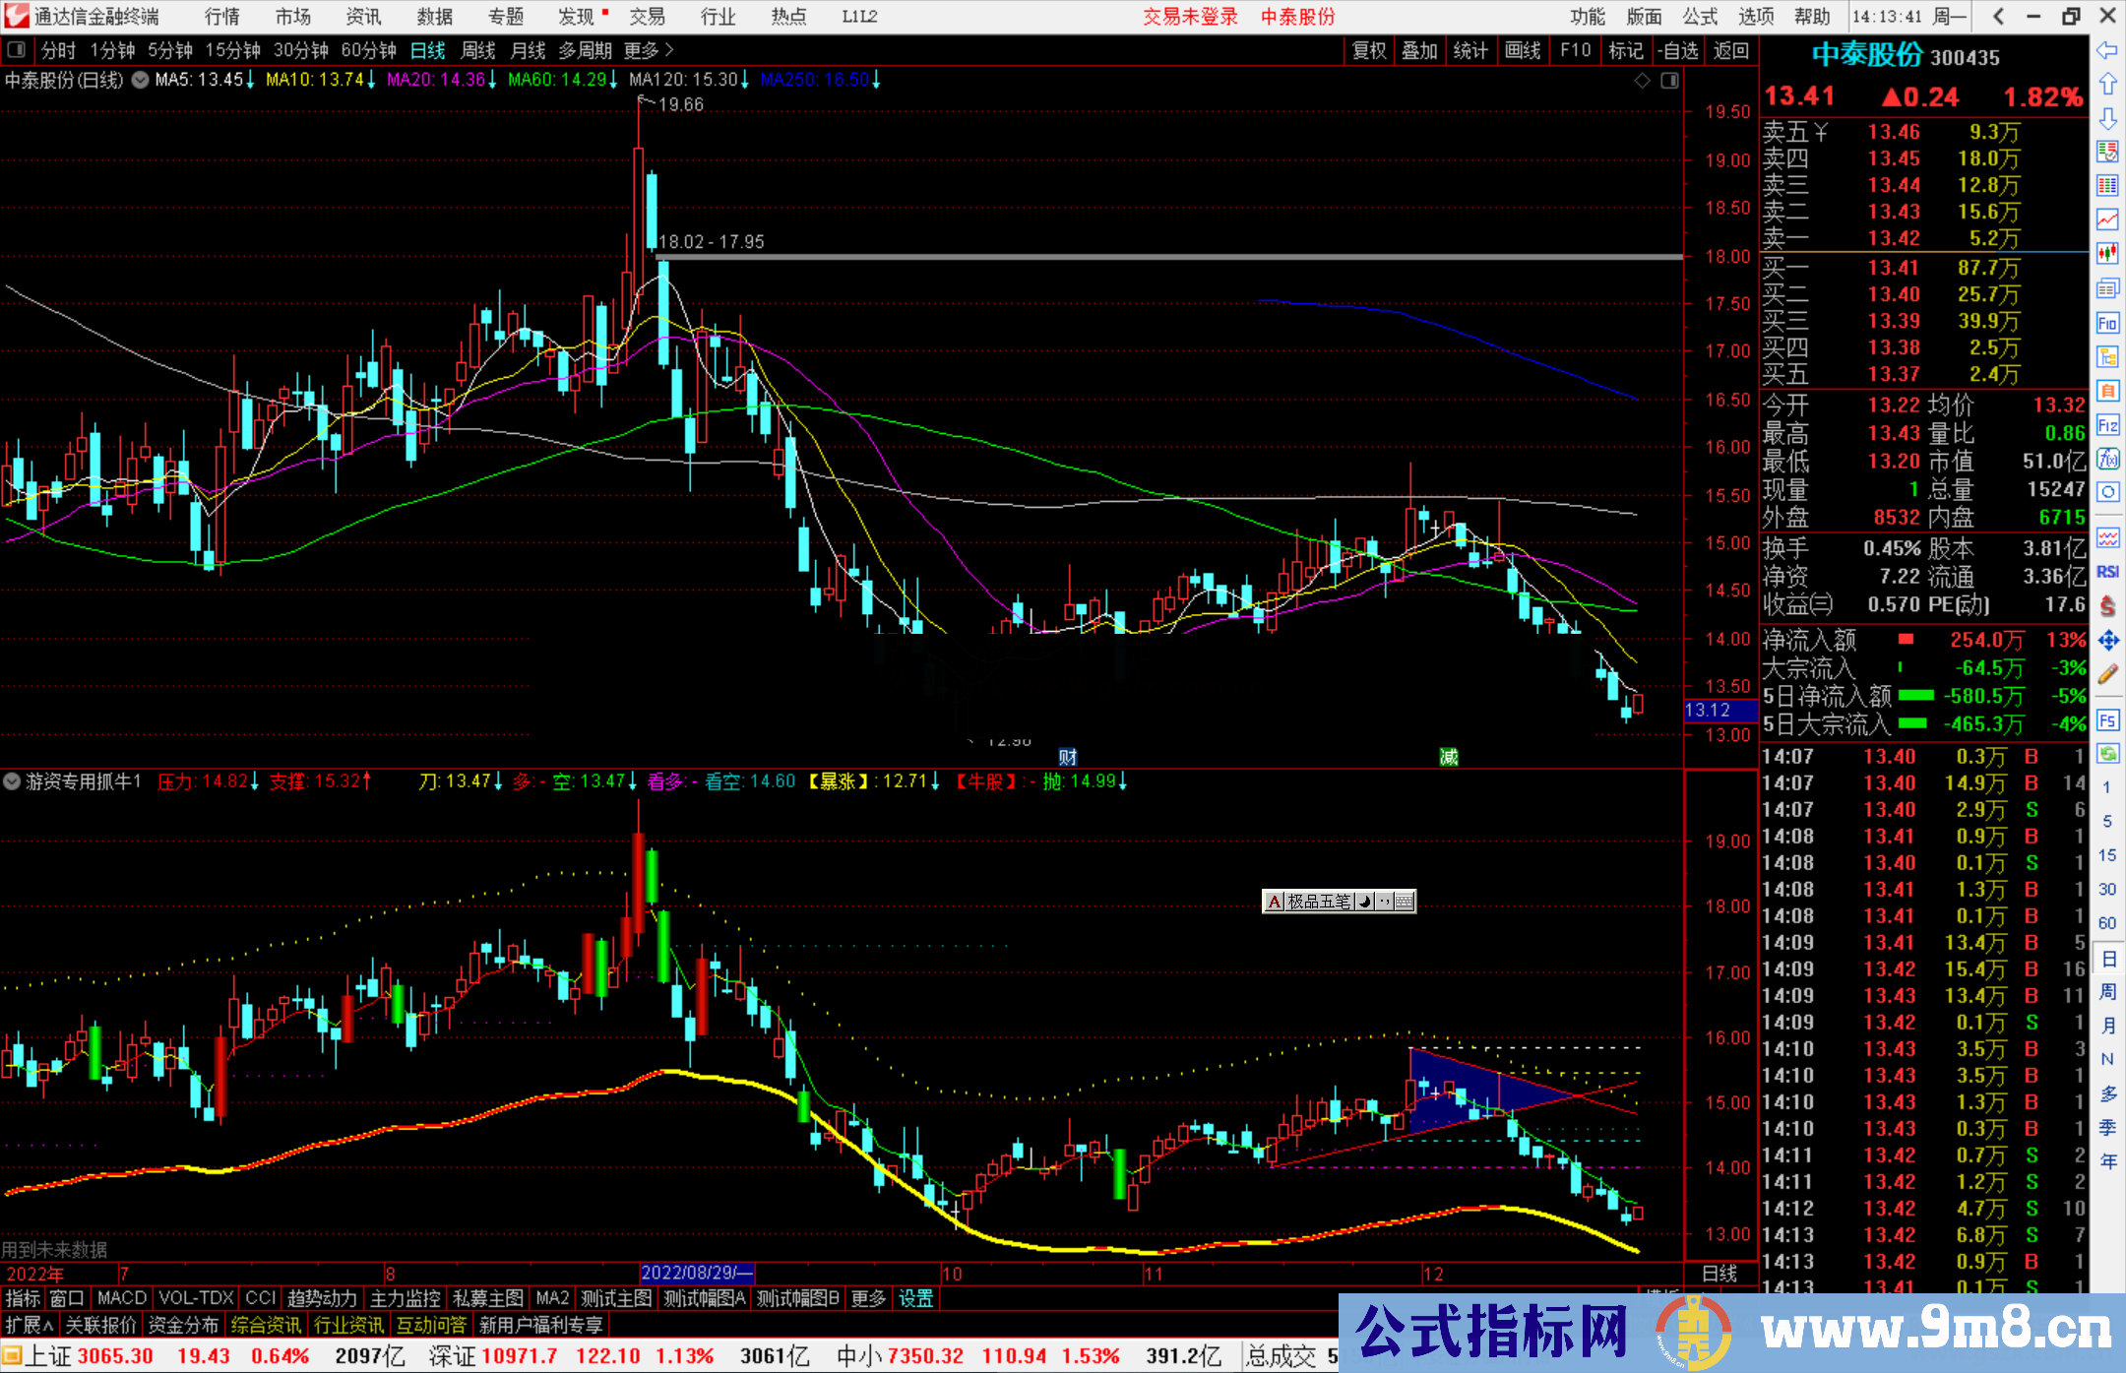This screenshot has width=2126, height=1373.
Task: Expand the 扩展 panel at bottom
Action: 30,1325
